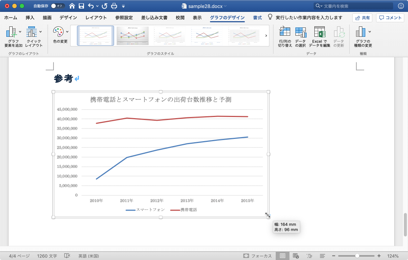
Task: Click the word count 1260 文字
Action: (47, 256)
